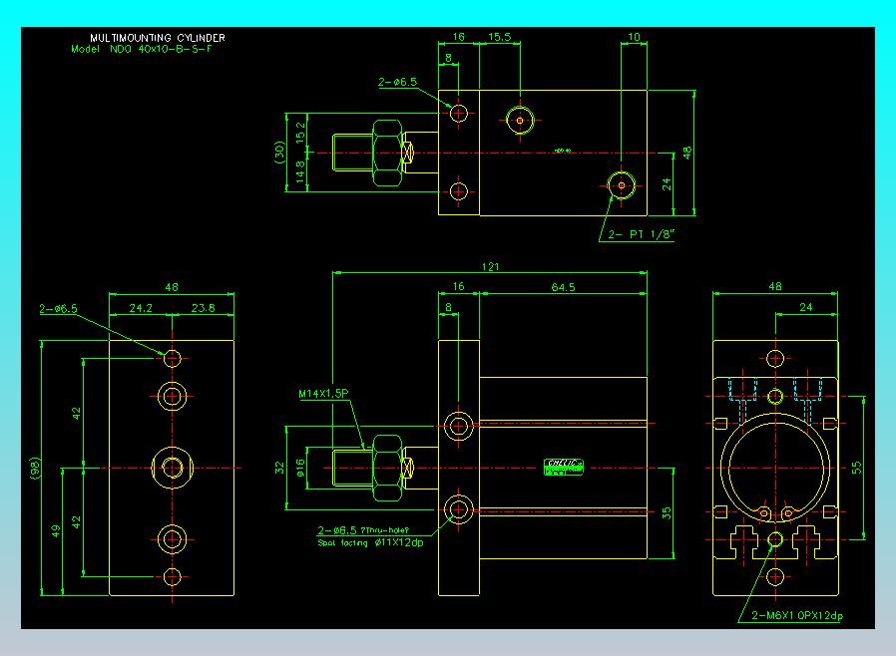This screenshot has width=896, height=656.
Task: Click the 55 dimension in right view
Action: 856,469
